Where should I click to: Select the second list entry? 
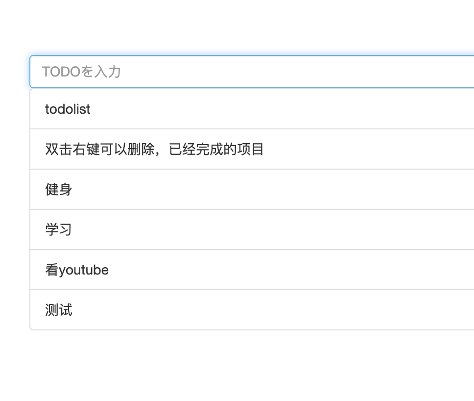pyautogui.click(x=196, y=149)
